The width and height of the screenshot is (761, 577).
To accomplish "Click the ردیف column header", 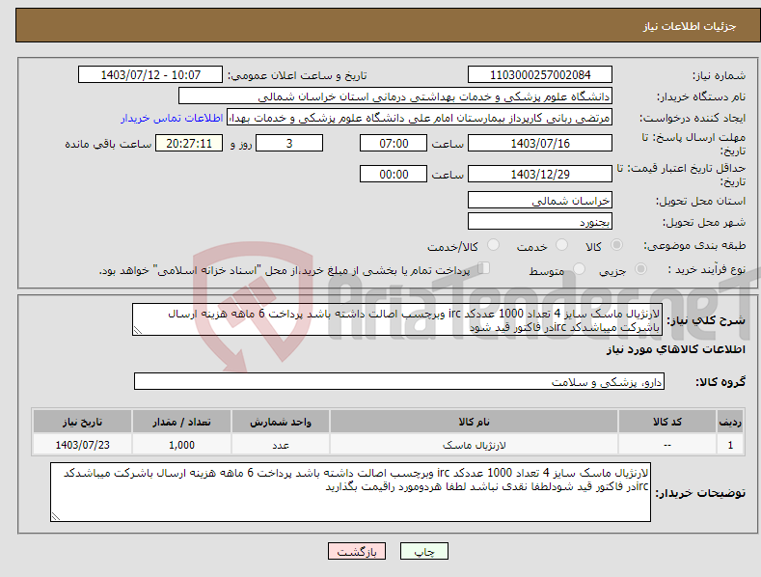I will [x=730, y=422].
